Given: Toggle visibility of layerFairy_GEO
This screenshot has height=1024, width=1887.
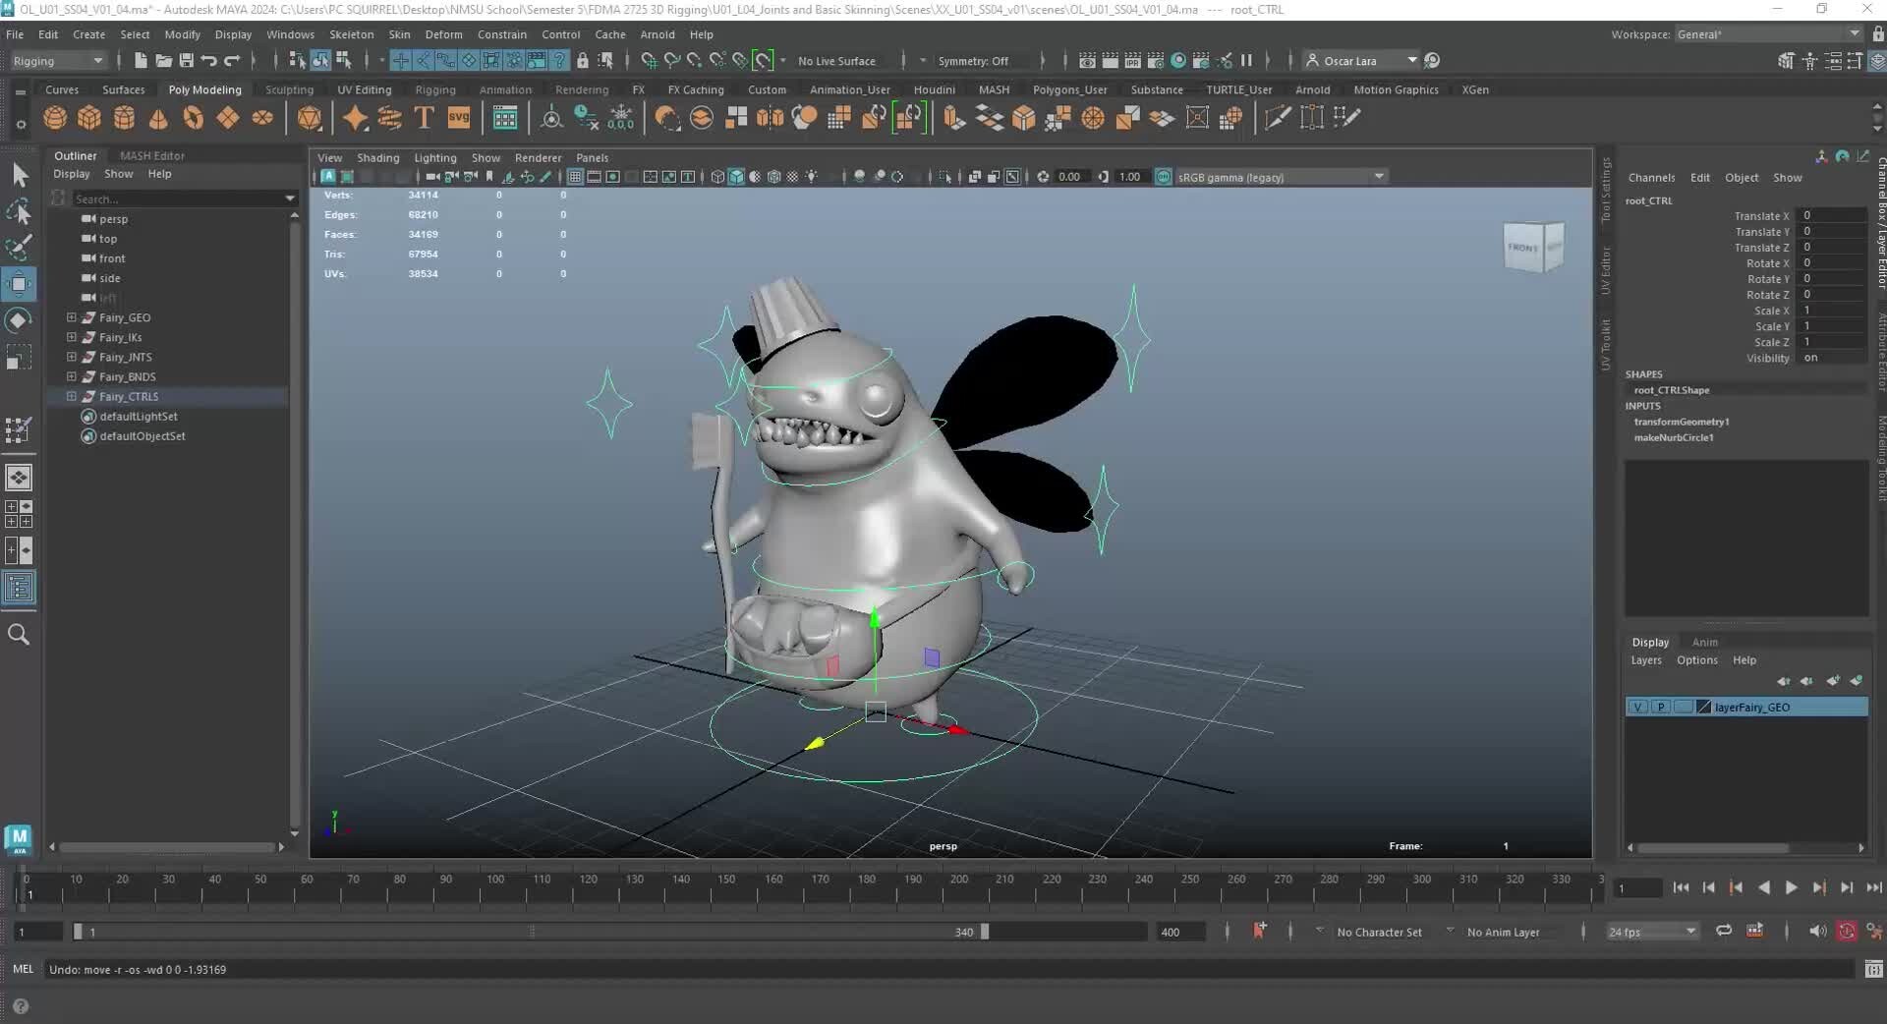Looking at the screenshot, I should [1637, 707].
